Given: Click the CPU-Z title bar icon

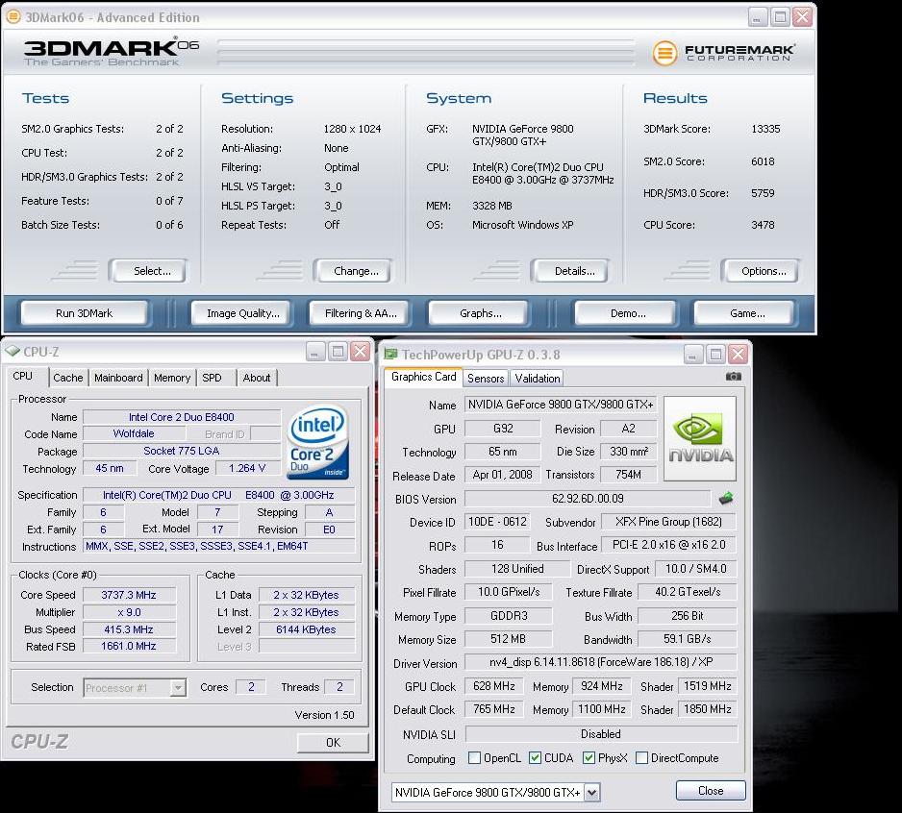Looking at the screenshot, I should pyautogui.click(x=13, y=352).
